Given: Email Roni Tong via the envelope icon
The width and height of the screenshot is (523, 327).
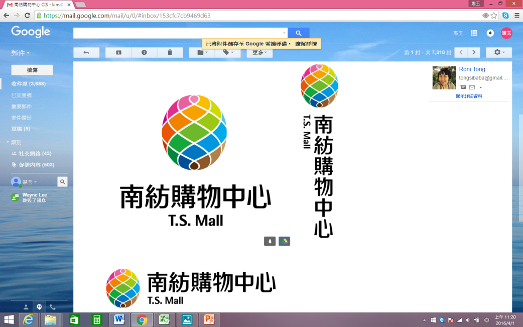Looking at the screenshot, I should click(472, 87).
